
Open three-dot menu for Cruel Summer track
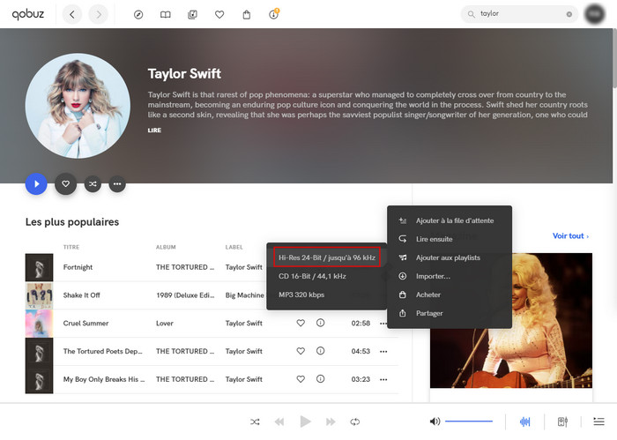pyautogui.click(x=383, y=324)
